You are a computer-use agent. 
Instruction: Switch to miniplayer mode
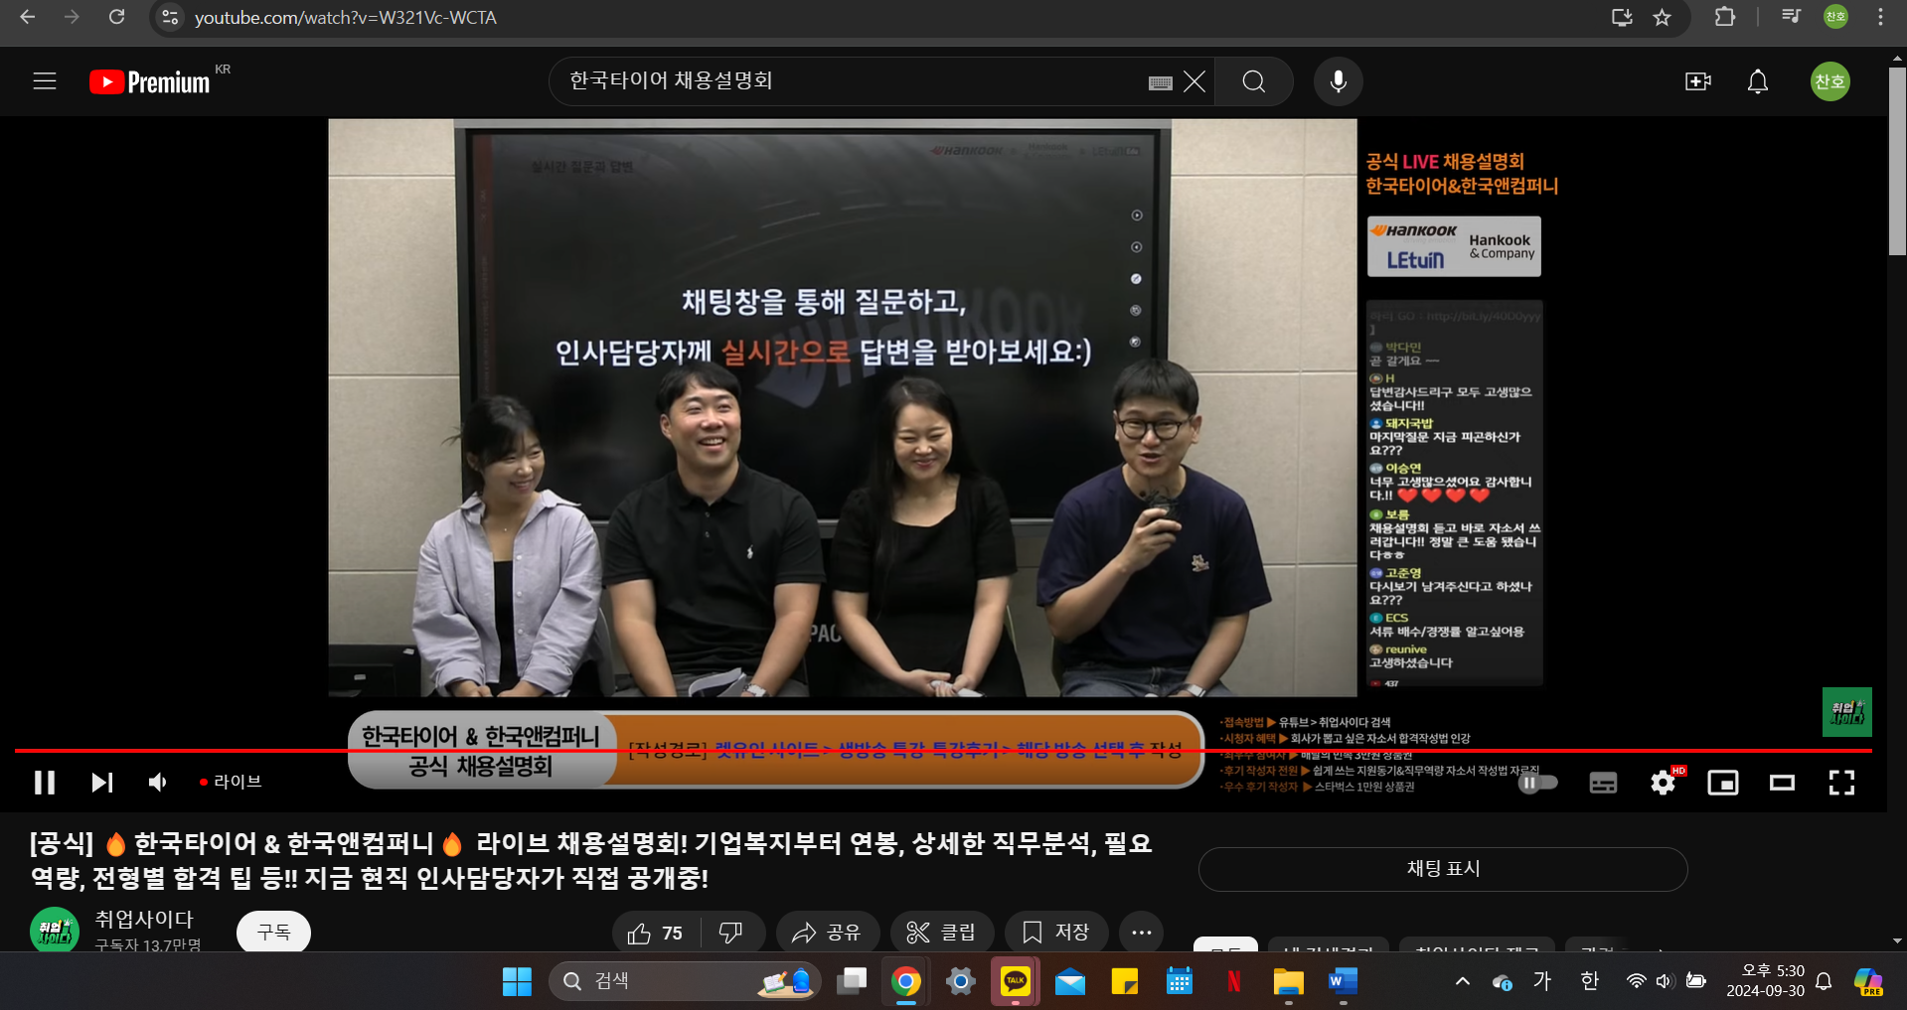pyautogui.click(x=1722, y=784)
